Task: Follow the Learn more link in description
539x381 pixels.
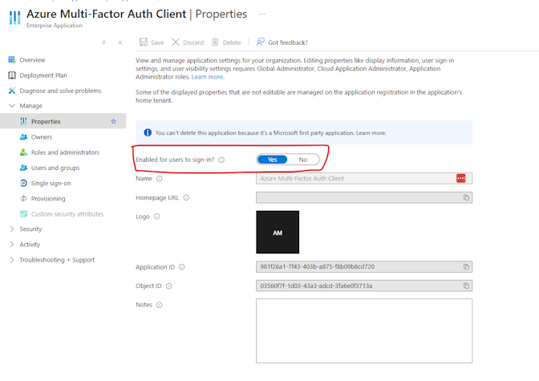Action: 208,77
